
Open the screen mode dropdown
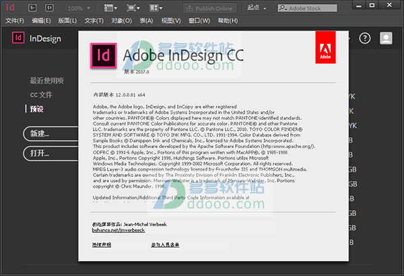coord(133,8)
